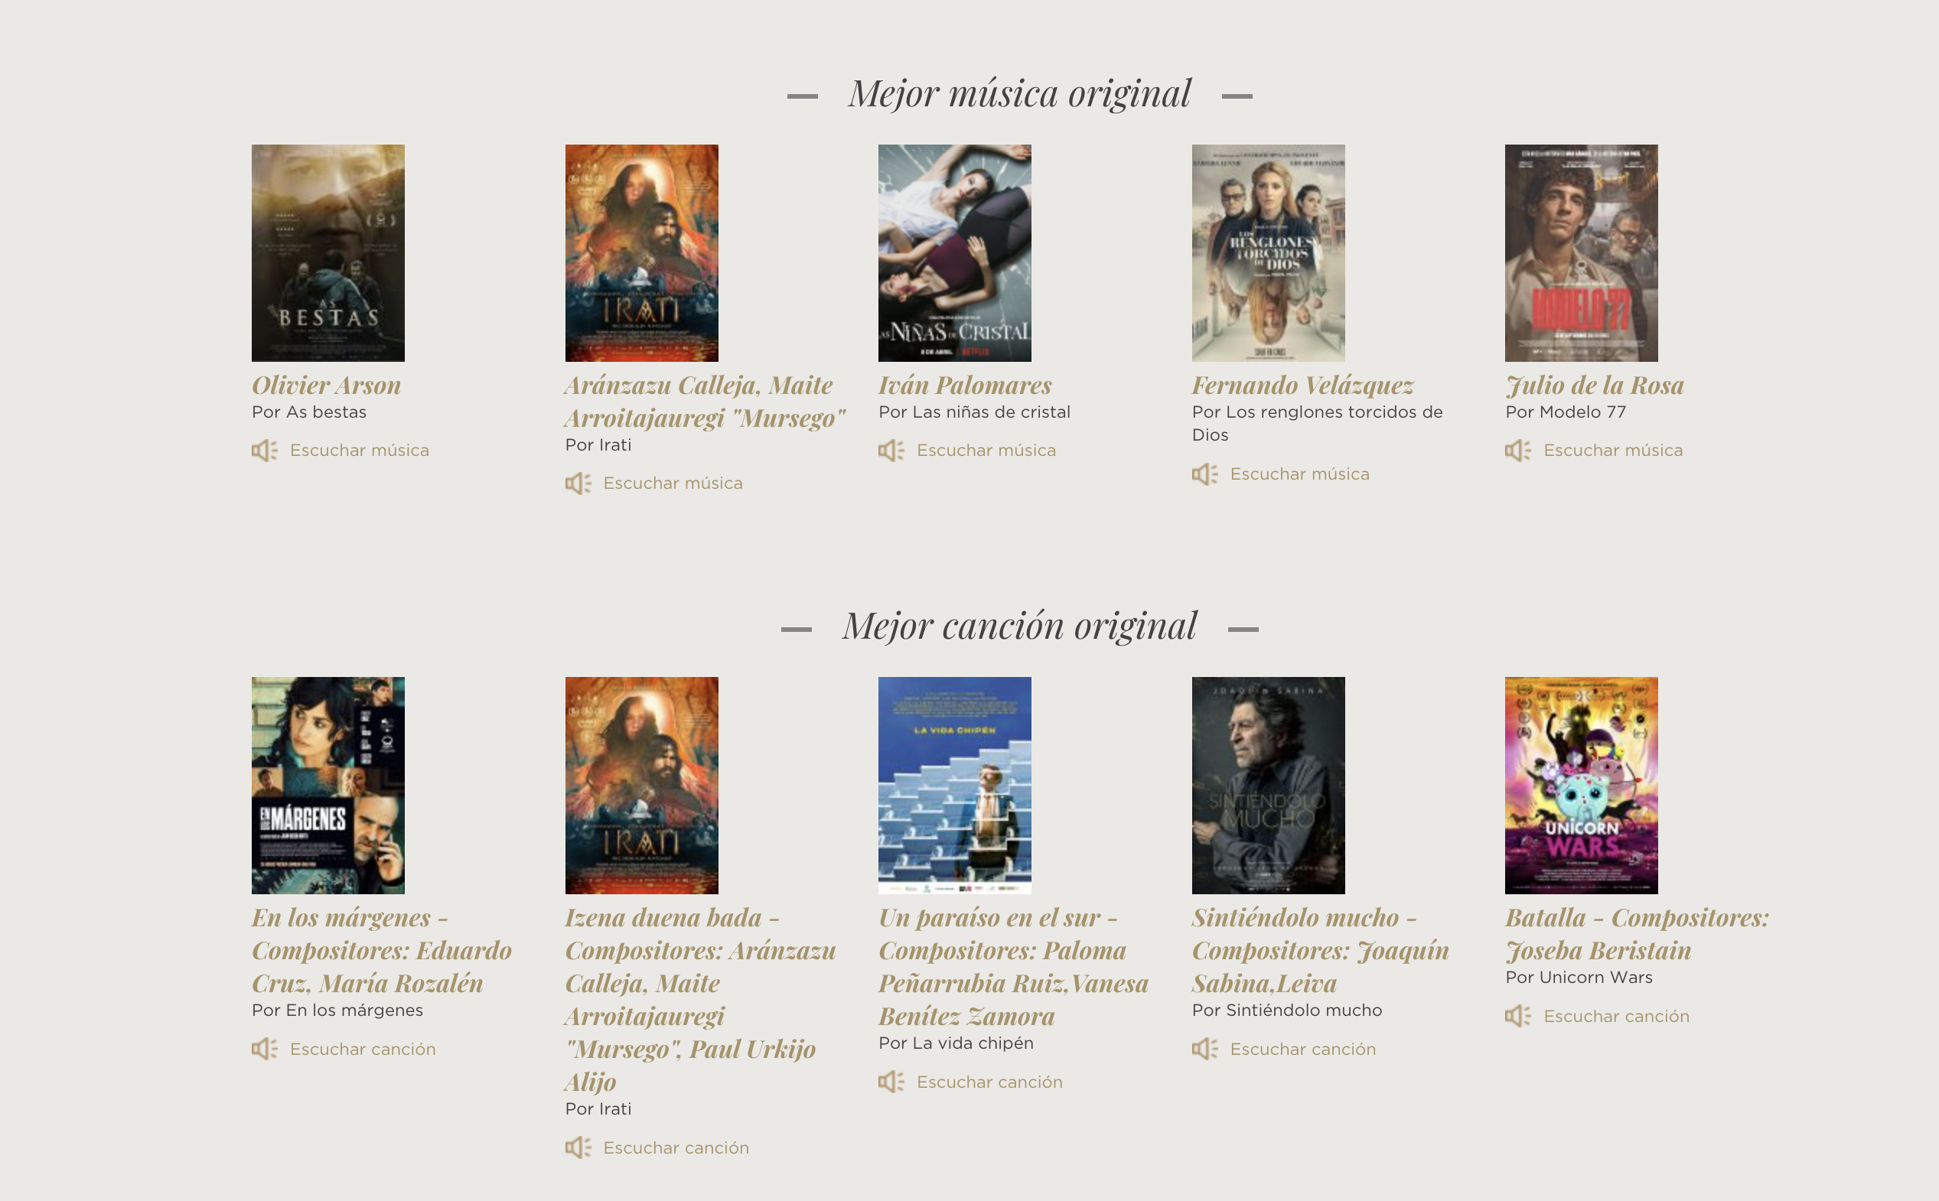Click the speaker icon under Unicorn Wars song

point(1518,1017)
